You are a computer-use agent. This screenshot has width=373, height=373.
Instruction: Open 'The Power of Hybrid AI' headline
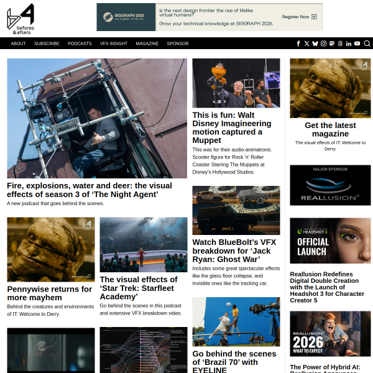(325, 368)
